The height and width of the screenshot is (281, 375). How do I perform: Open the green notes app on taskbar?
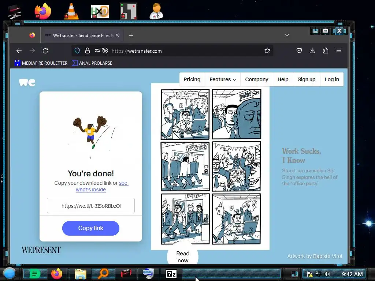[35, 274]
